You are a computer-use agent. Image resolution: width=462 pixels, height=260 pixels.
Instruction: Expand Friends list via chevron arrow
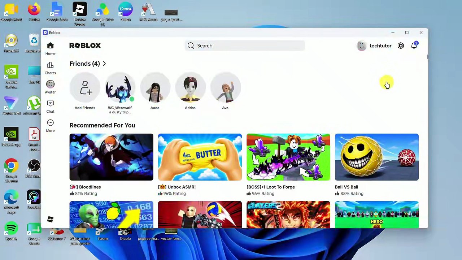click(104, 64)
